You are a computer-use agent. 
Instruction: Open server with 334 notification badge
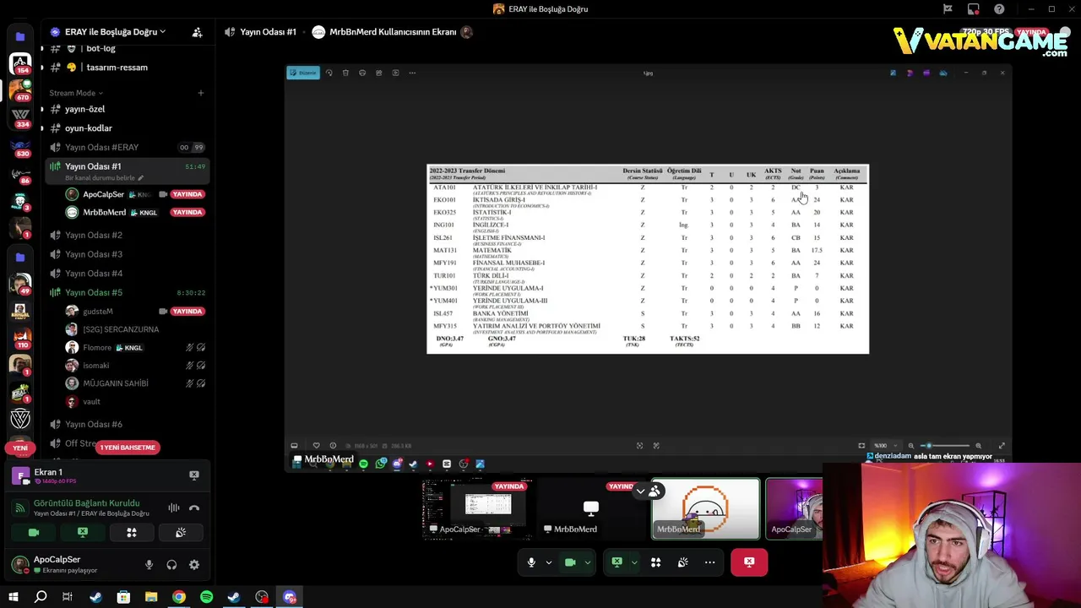click(20, 116)
